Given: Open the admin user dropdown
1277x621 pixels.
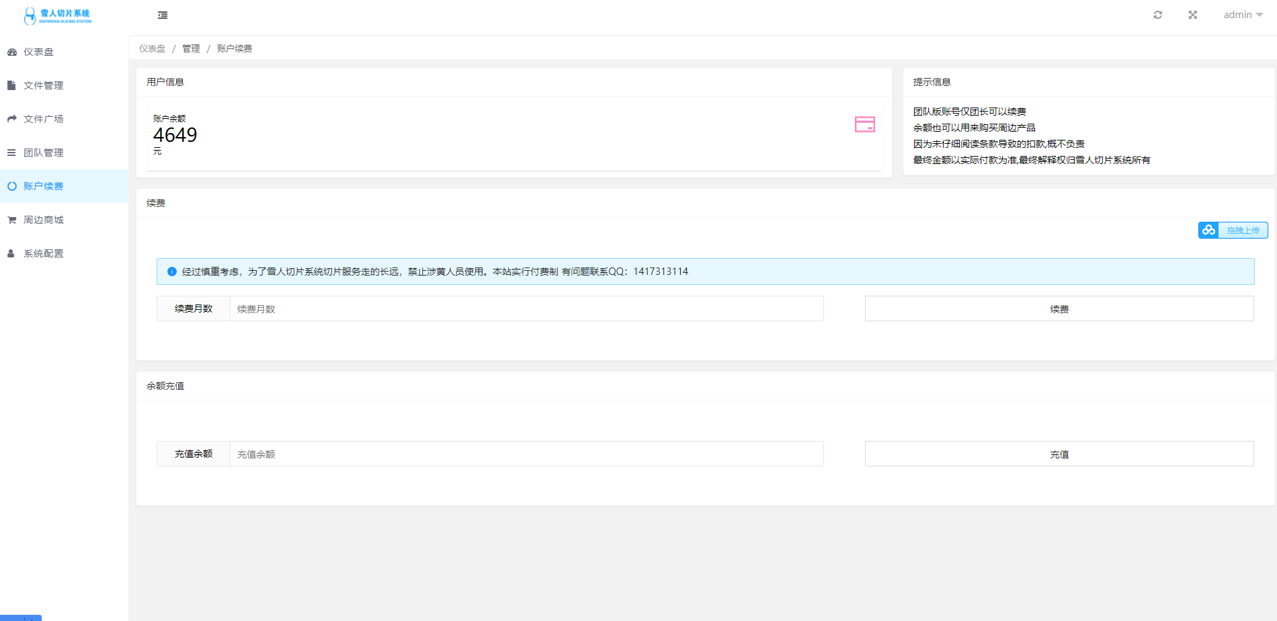Looking at the screenshot, I should click(x=1242, y=15).
